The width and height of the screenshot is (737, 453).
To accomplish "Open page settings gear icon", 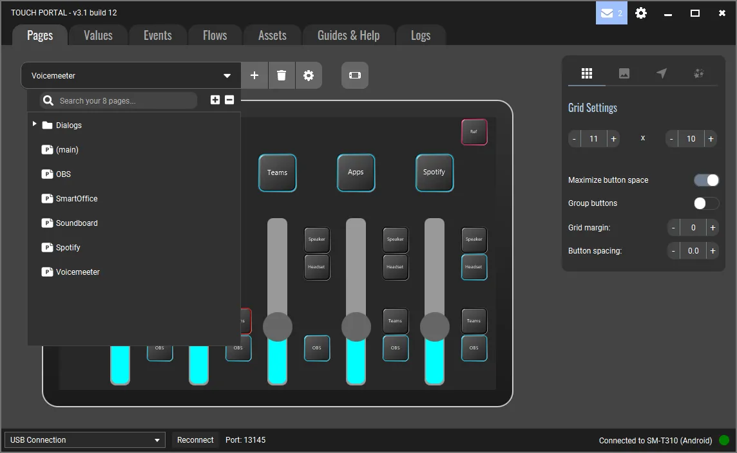I will [309, 75].
